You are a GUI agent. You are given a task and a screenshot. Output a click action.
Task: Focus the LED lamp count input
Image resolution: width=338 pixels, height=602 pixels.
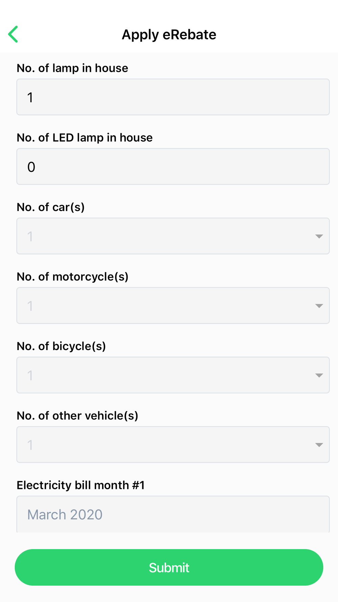click(173, 167)
